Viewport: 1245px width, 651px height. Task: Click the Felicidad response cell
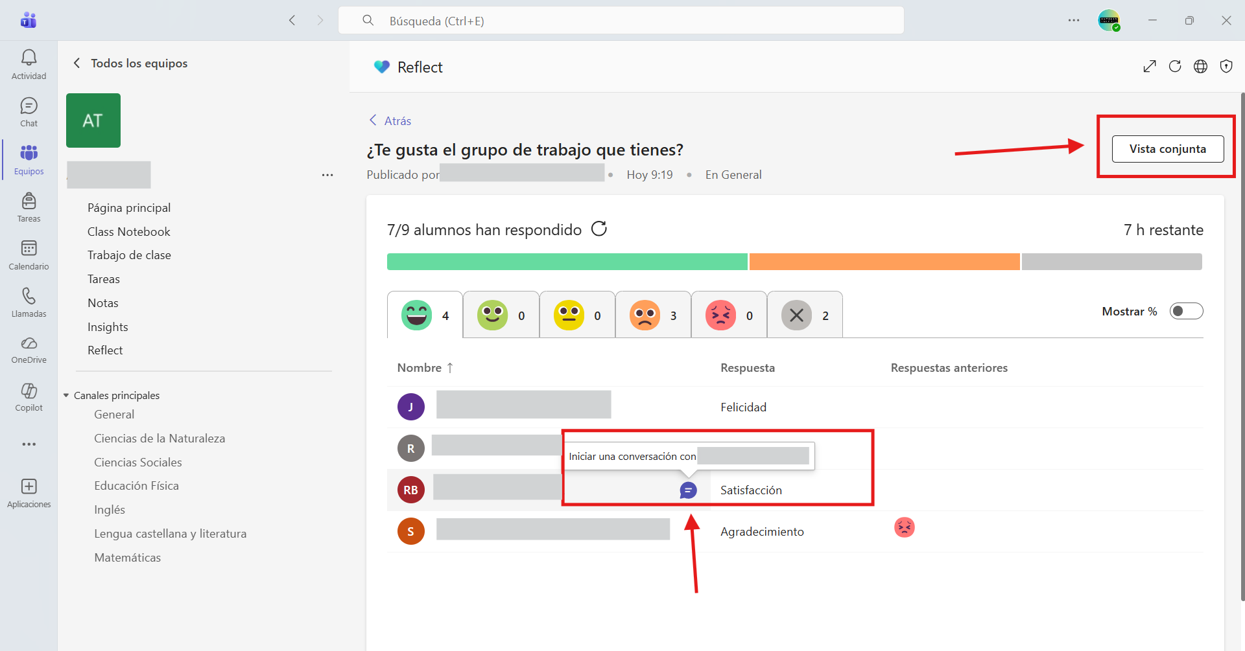coord(744,407)
